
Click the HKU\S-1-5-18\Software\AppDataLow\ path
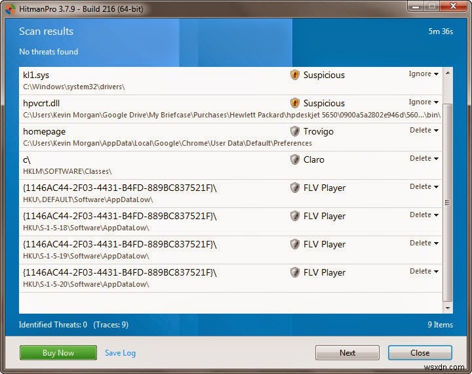86,228
